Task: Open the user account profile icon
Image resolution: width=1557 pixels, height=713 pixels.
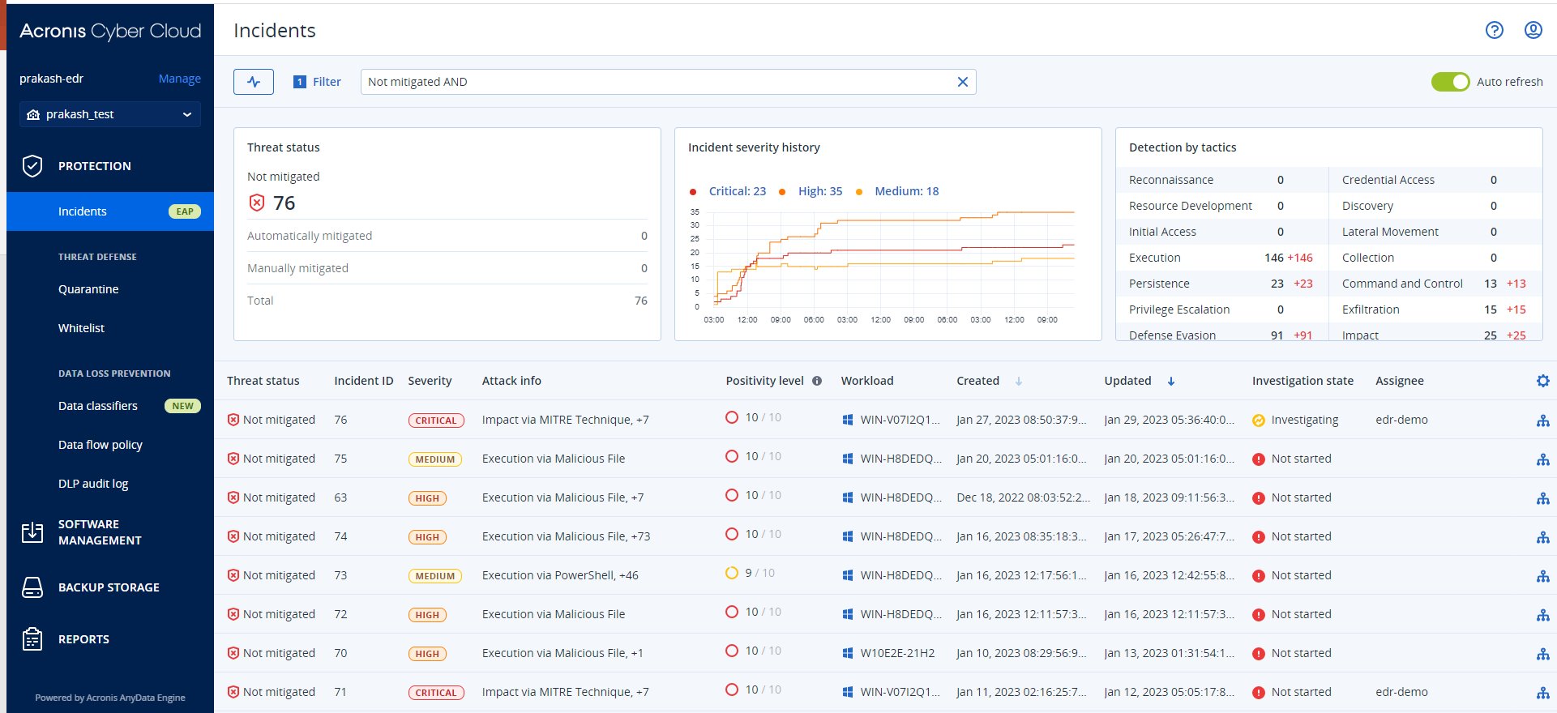Action: point(1533,30)
